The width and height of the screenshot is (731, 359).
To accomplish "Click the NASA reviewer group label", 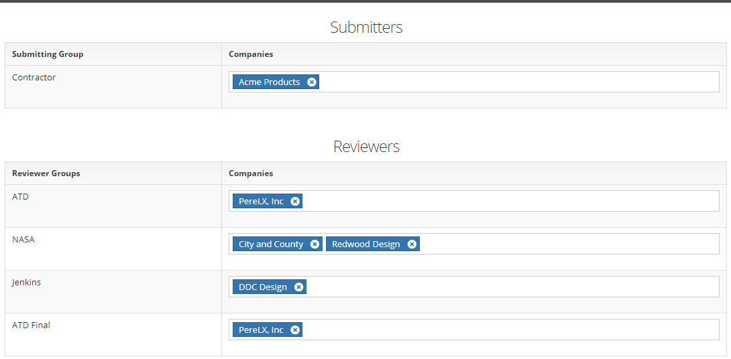I will [x=23, y=239].
